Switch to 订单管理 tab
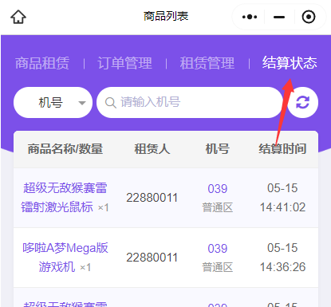331x307 pixels. pyautogui.click(x=124, y=63)
